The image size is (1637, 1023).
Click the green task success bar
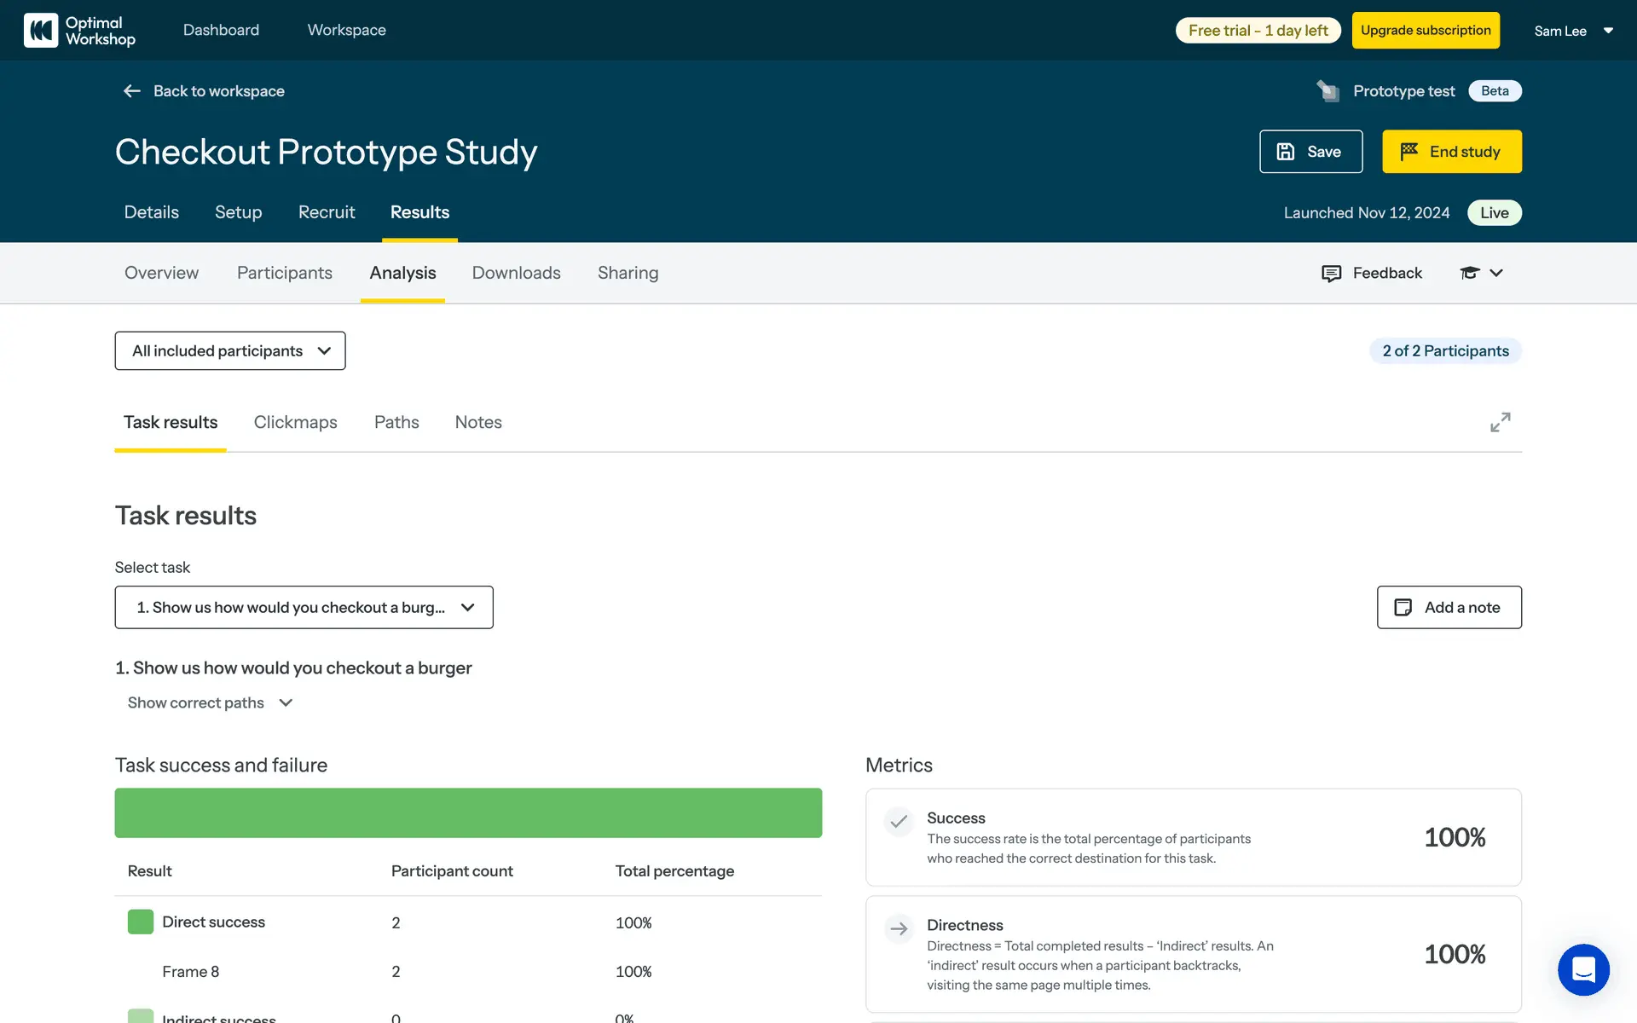click(x=468, y=812)
